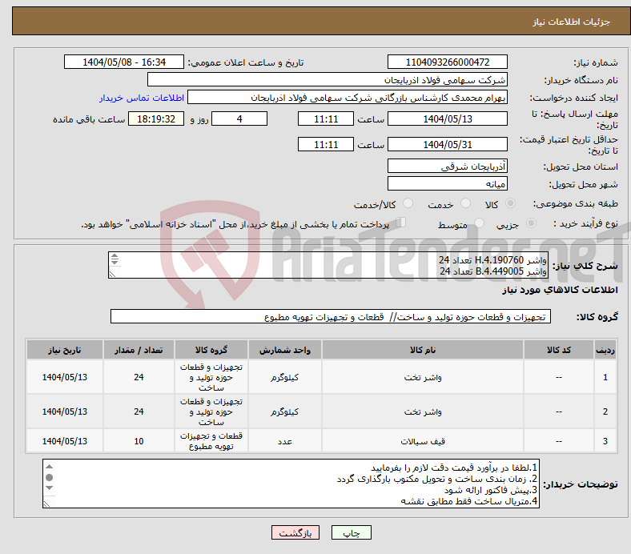Viewport: 631px width, 554px height.
Task: Click the کد کالا column header
Action: tap(559, 350)
